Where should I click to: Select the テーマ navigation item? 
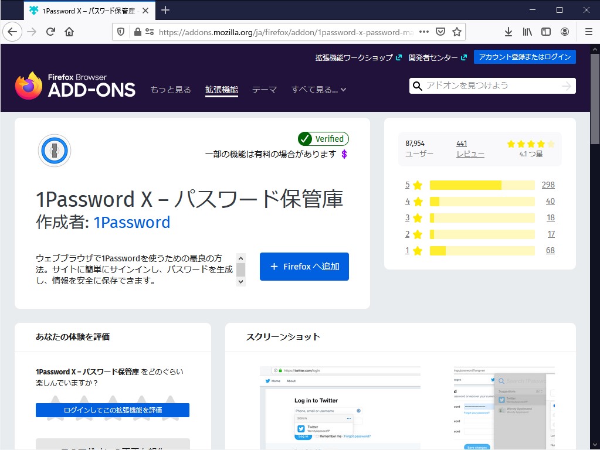[x=265, y=89]
